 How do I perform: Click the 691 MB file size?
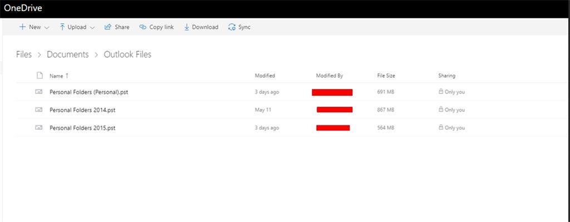[386, 92]
